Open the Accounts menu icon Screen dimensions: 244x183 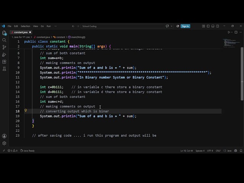tap(4, 136)
